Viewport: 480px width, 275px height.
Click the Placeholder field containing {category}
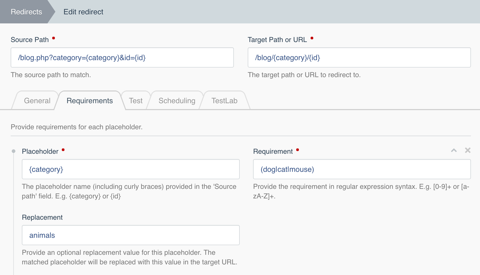(x=131, y=169)
